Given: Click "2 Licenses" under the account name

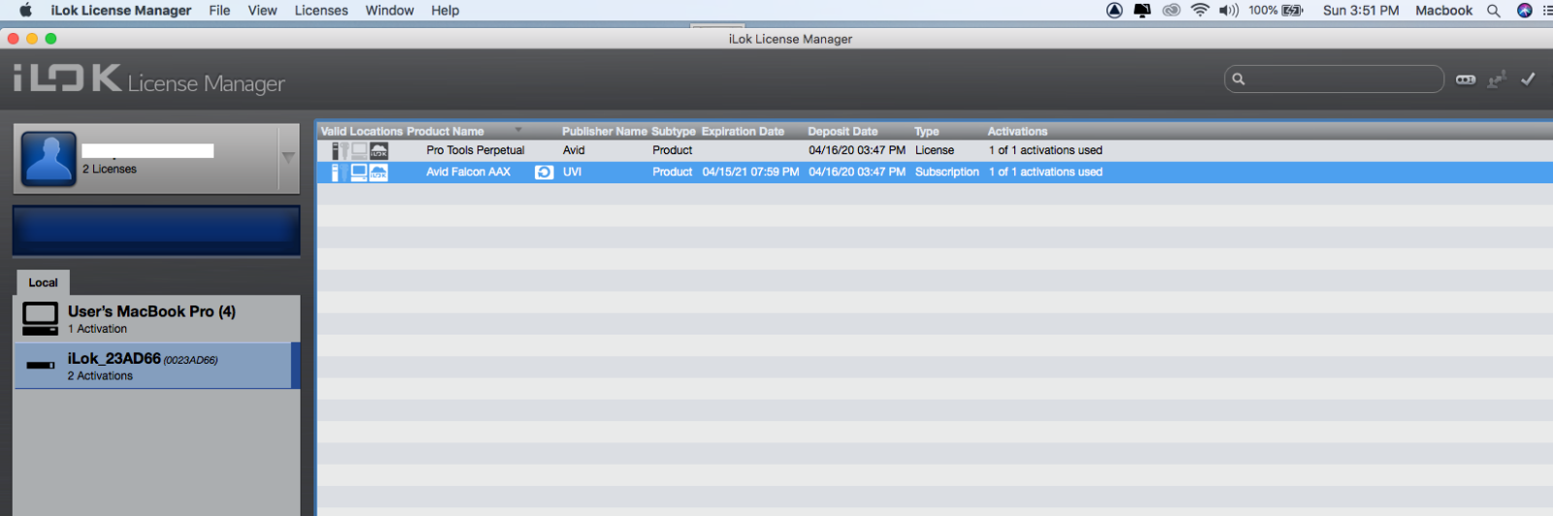Looking at the screenshot, I should tap(110, 169).
